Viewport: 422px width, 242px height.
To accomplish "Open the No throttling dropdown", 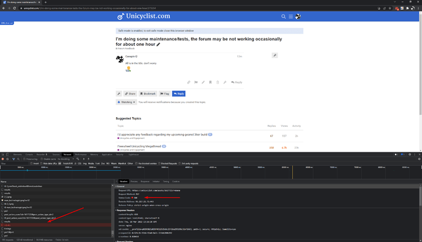I will click(x=65, y=159).
